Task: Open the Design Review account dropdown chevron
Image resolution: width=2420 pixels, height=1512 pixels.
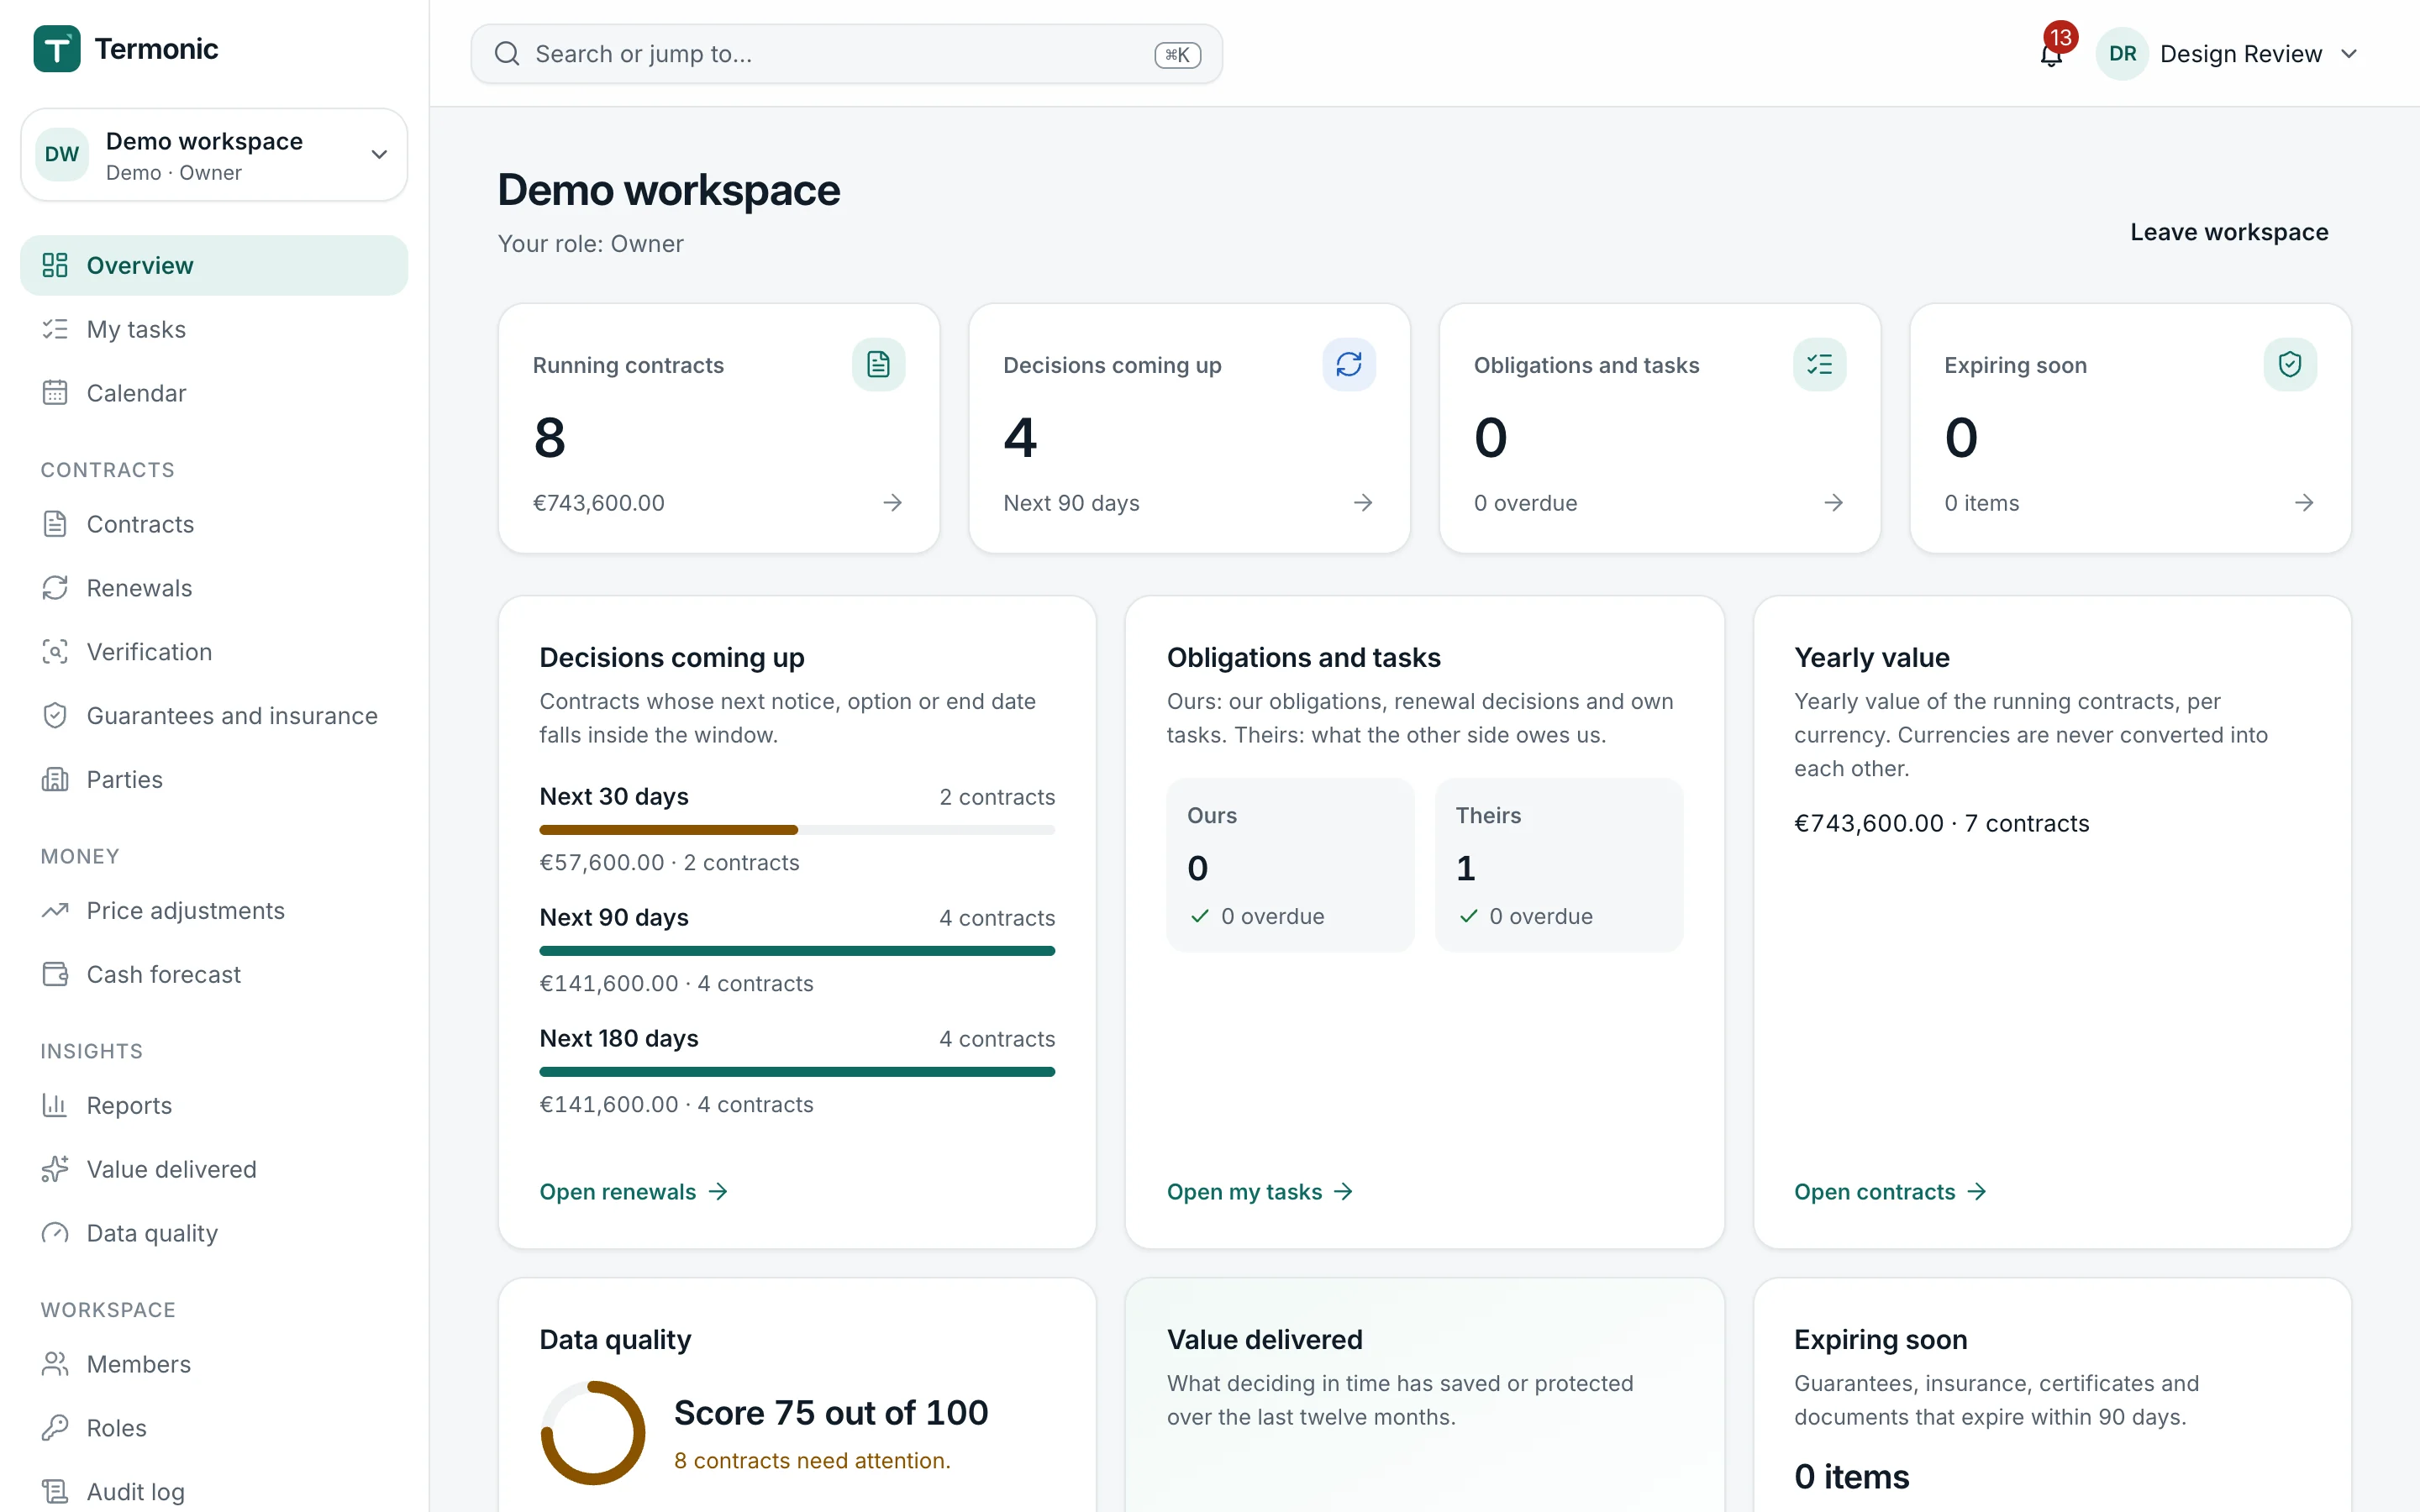Action: click(2349, 54)
